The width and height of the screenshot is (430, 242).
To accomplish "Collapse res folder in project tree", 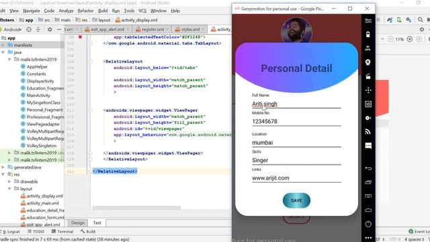I will click(3, 174).
